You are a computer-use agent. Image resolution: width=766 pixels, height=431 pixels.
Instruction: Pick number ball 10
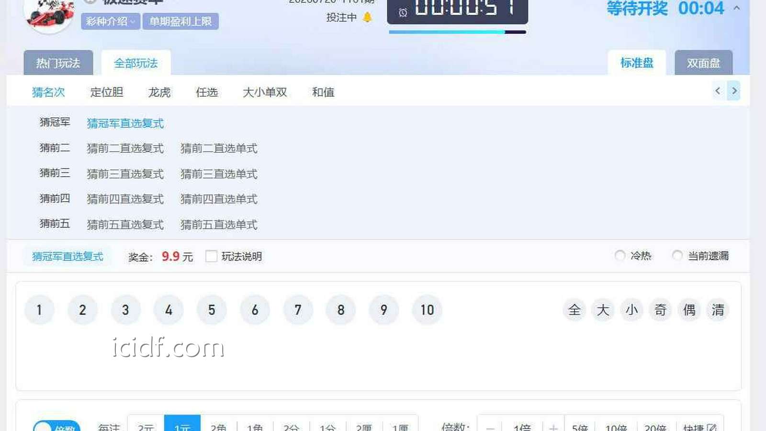(427, 310)
